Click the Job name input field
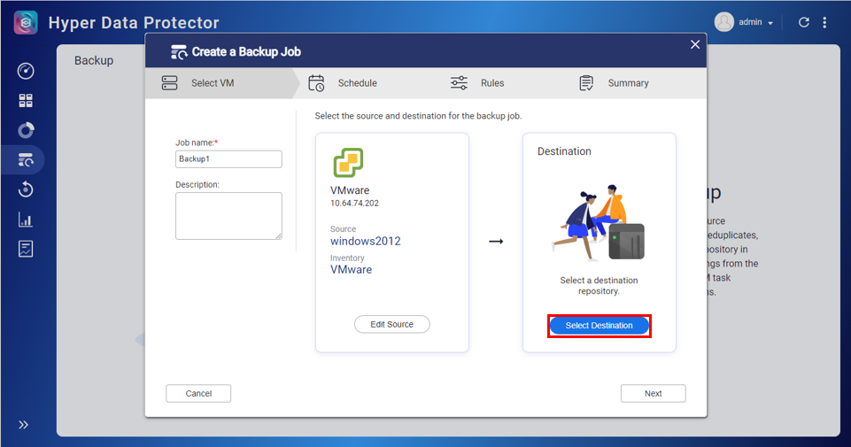 click(x=228, y=159)
